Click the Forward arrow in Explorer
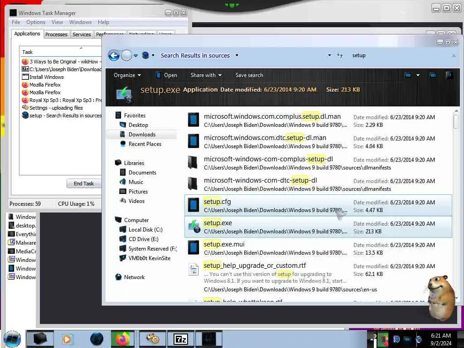The height and width of the screenshot is (348, 464). [127, 55]
